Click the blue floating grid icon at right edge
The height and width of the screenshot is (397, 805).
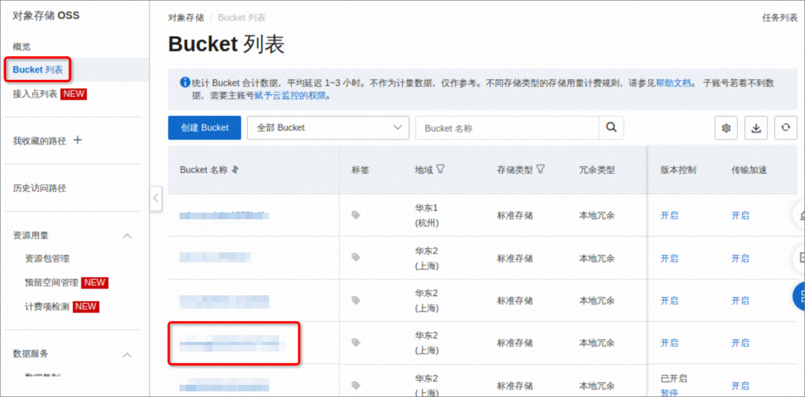point(799,297)
